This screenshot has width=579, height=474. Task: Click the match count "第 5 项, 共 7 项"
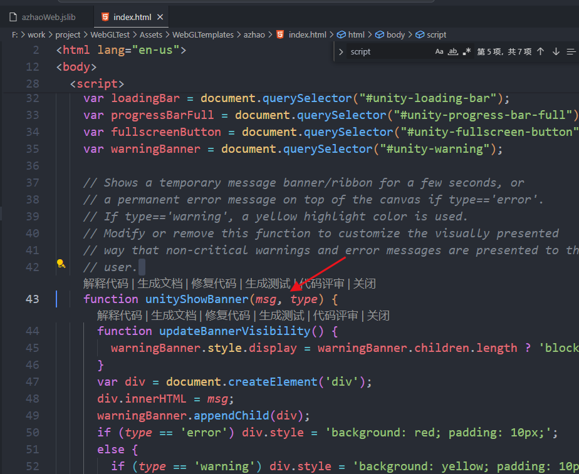pyautogui.click(x=504, y=51)
